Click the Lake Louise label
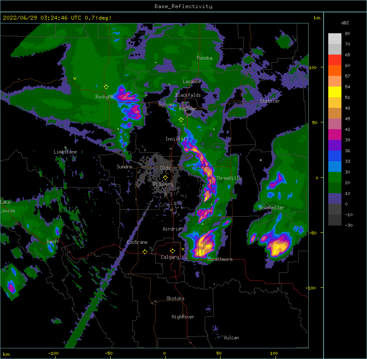Image resolution: width=367 pixels, height=359 pixels. click(7, 206)
